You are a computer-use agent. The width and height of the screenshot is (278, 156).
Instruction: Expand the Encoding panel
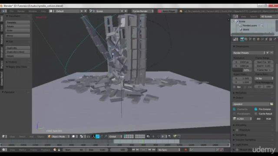[x=241, y=125]
